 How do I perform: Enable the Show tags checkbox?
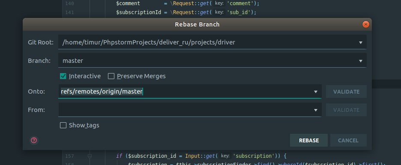click(63, 125)
